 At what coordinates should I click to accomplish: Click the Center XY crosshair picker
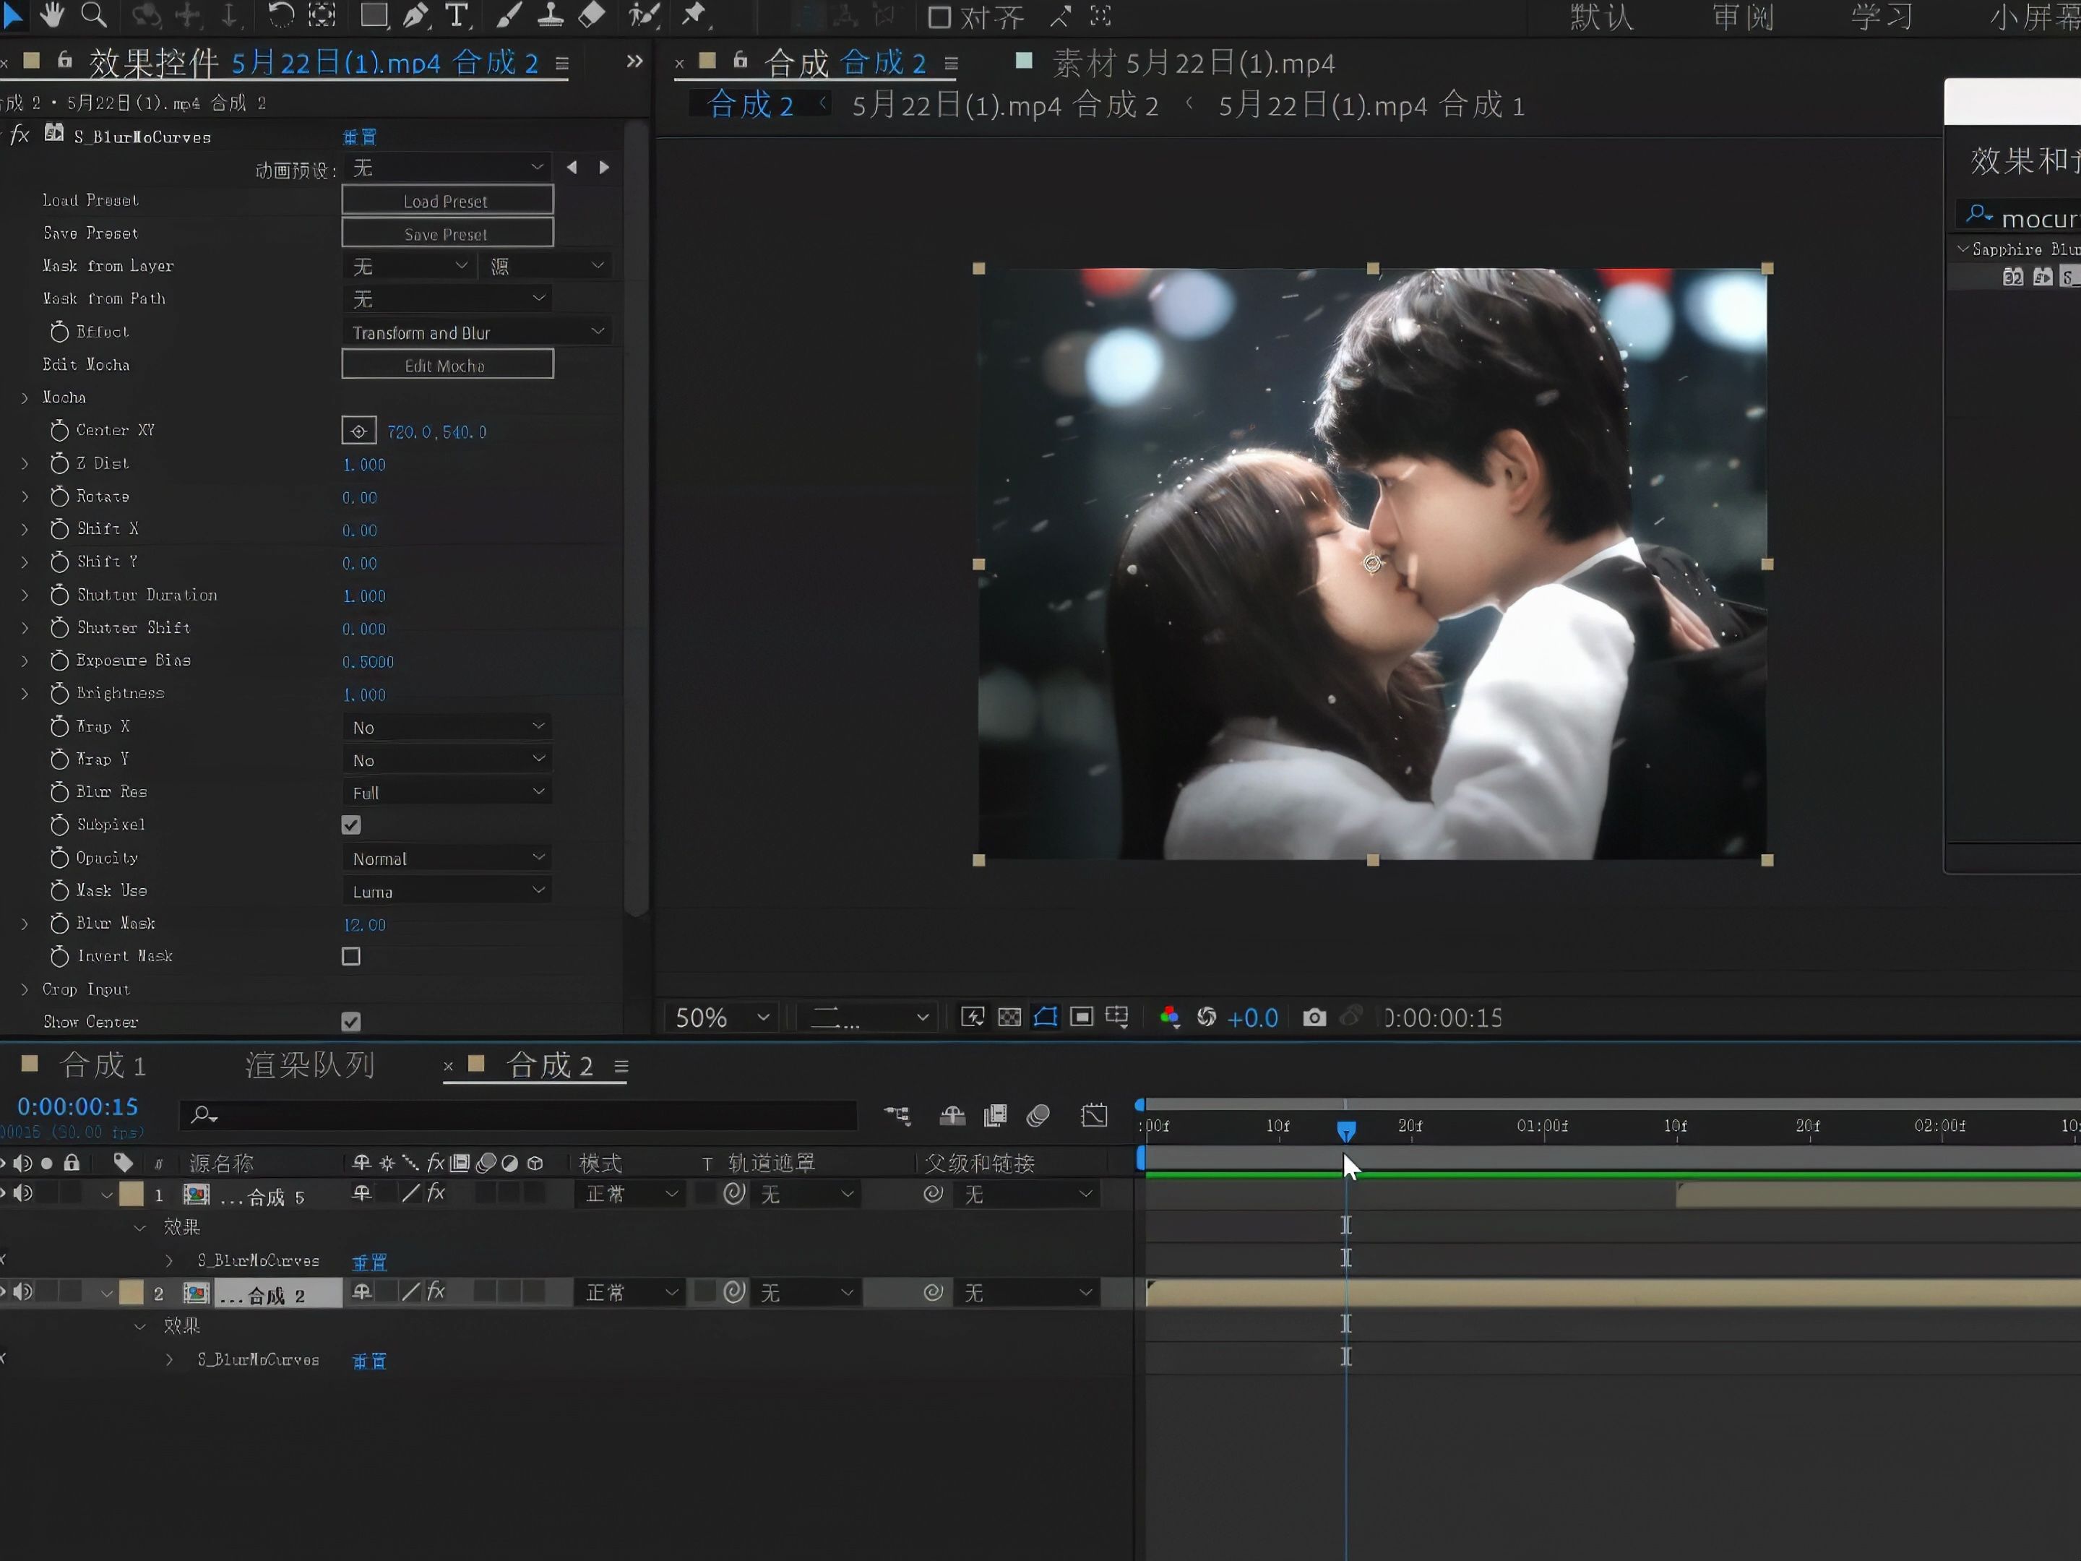click(x=358, y=431)
